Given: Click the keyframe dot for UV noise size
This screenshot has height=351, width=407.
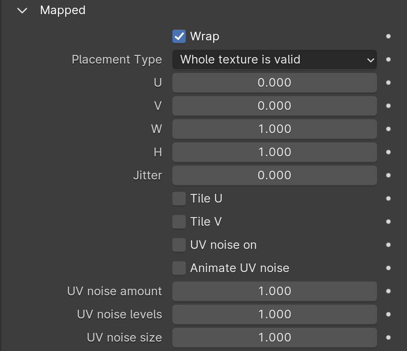Looking at the screenshot, I should (388, 338).
